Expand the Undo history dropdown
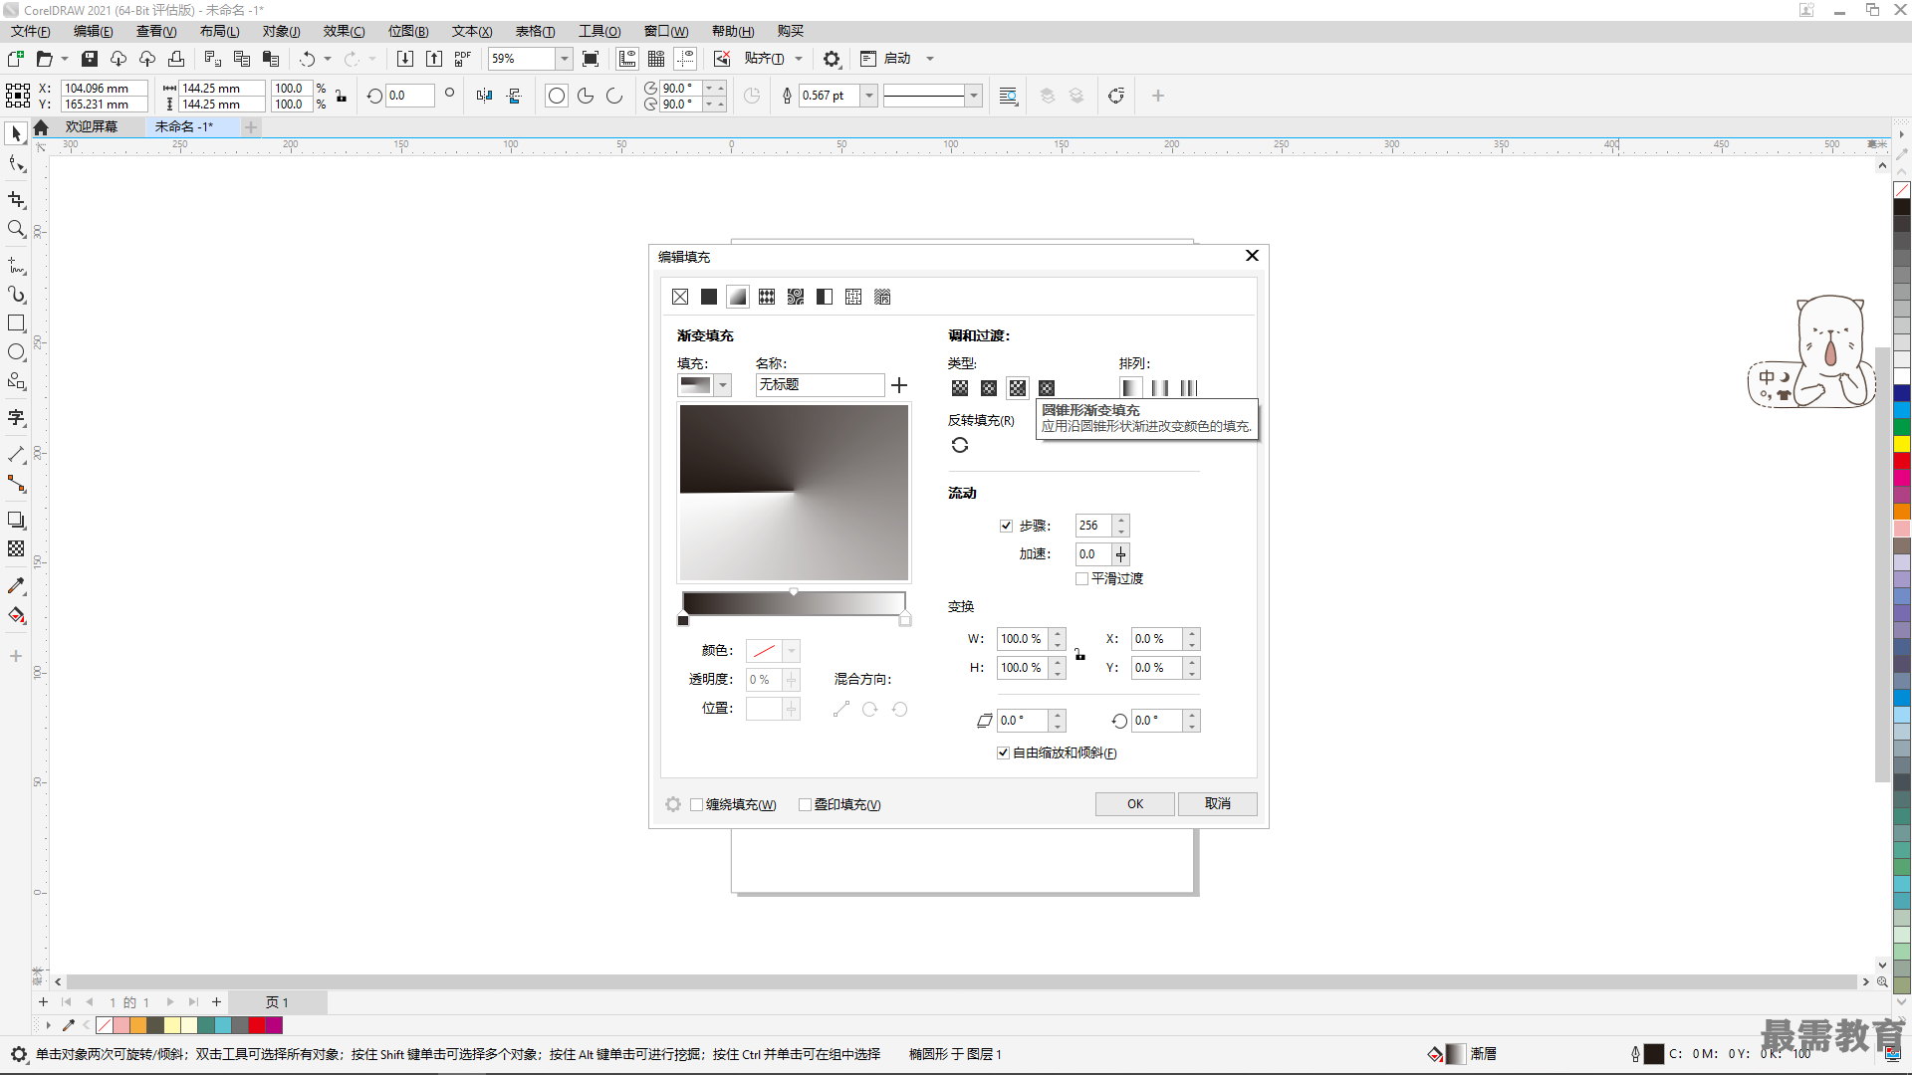The width and height of the screenshot is (1912, 1075). [328, 59]
